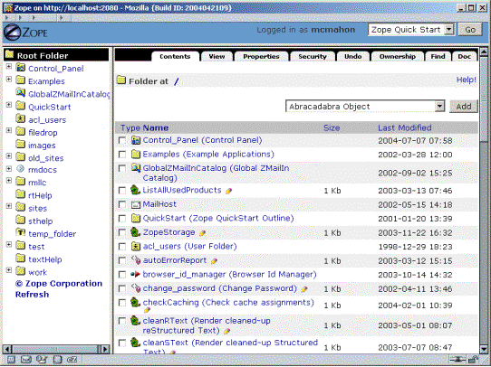This screenshot has height=367, width=491.
Task: Open the mail icon in the status bar
Action: [x=26, y=360]
